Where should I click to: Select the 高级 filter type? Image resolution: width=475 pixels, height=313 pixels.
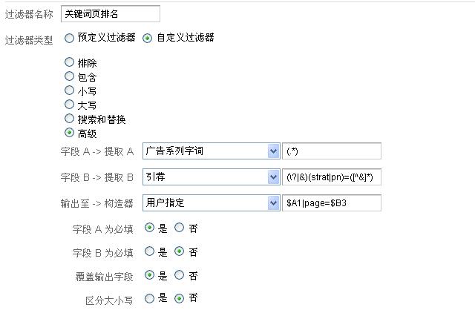tap(70, 133)
